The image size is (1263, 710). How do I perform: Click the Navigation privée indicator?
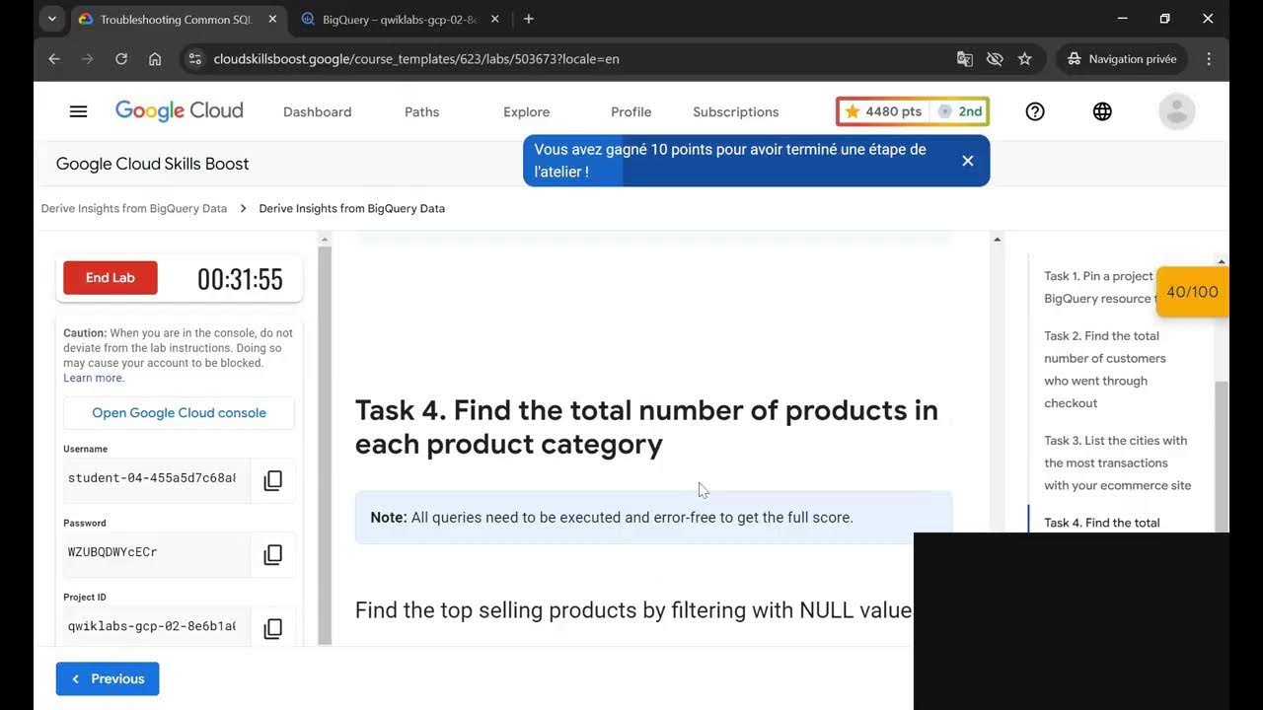(x=1122, y=59)
